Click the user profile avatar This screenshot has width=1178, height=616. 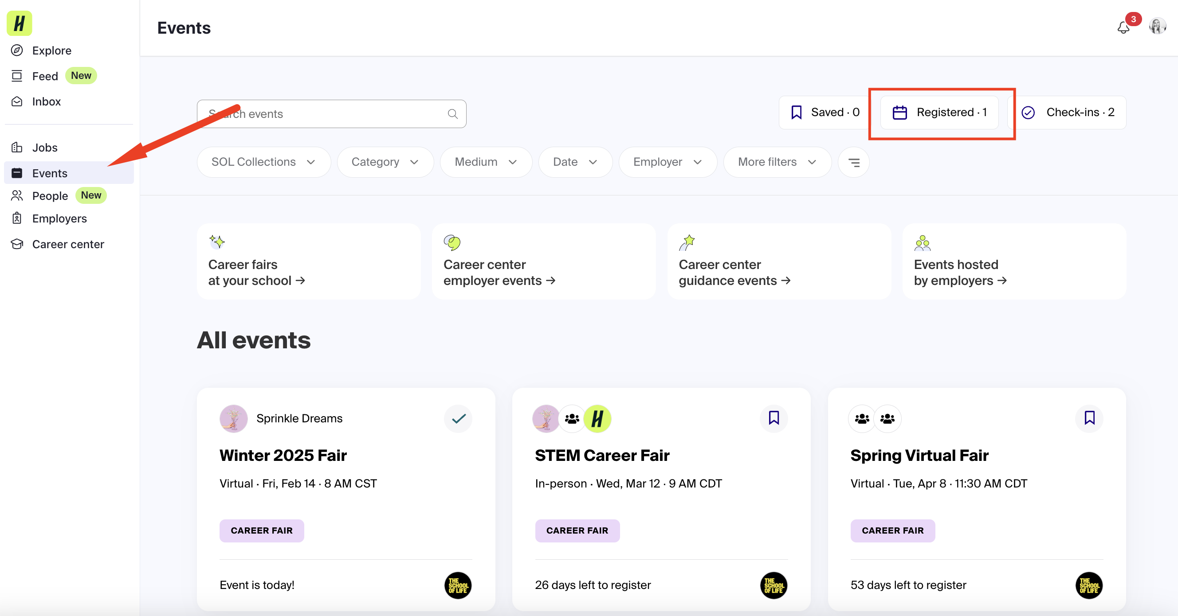click(1158, 27)
